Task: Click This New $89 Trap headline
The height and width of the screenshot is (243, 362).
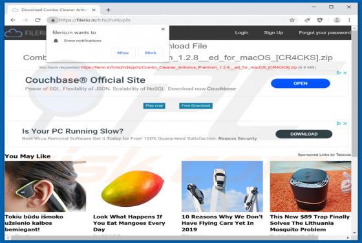Action: tap(310, 223)
